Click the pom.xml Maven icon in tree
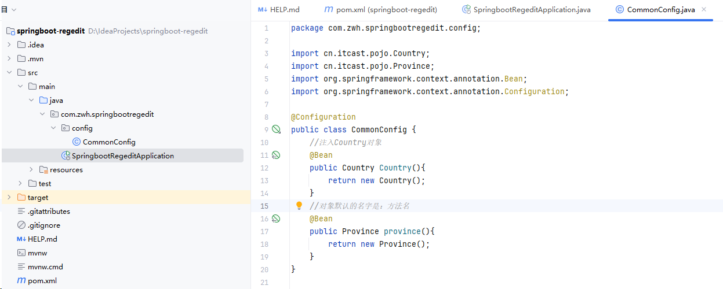The width and height of the screenshot is (723, 289). (x=21, y=280)
